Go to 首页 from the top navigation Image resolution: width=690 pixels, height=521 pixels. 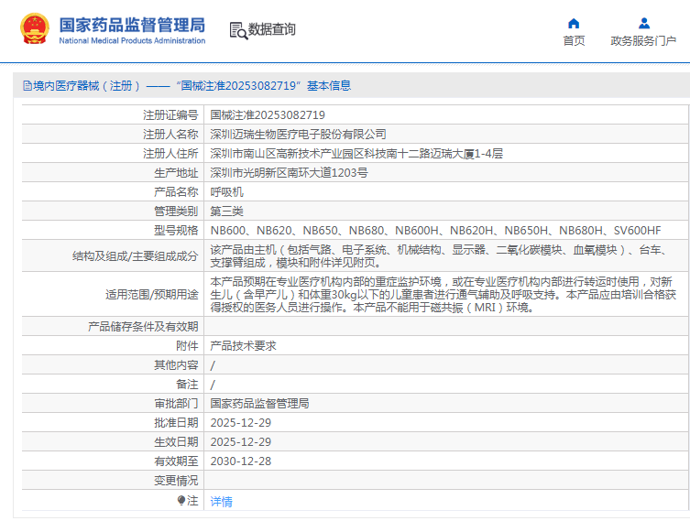(x=574, y=41)
